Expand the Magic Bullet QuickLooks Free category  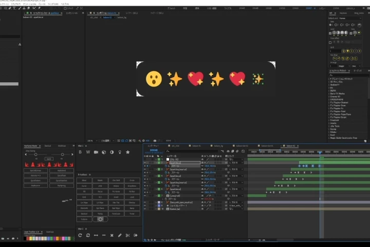point(329,138)
